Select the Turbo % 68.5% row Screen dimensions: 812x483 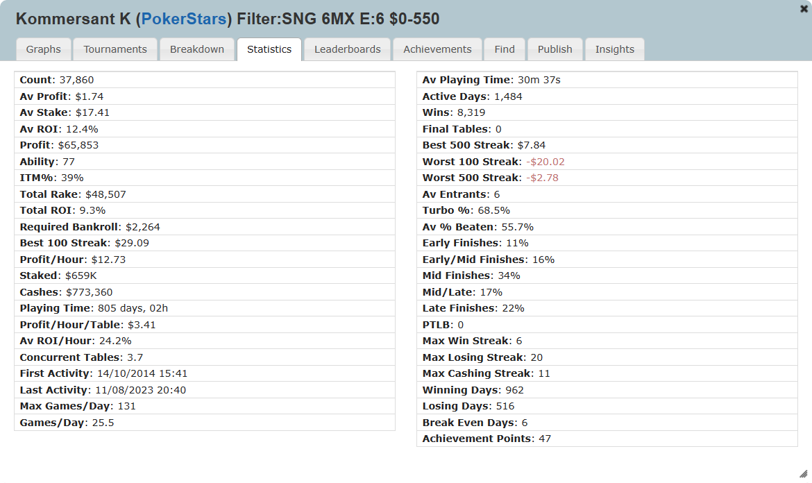tap(607, 210)
